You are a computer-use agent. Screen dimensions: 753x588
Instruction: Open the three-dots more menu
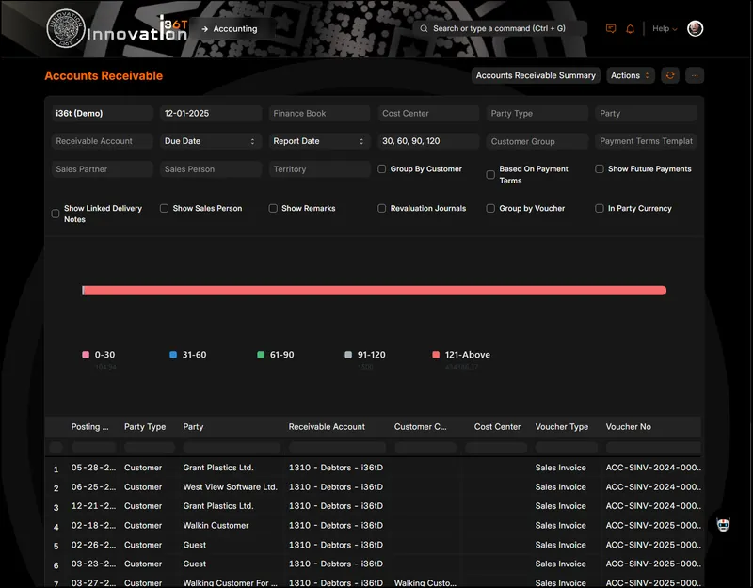coord(695,75)
